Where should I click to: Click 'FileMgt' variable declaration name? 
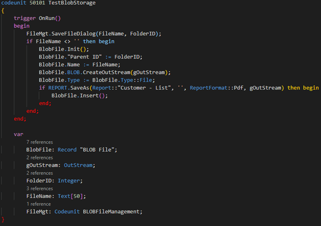point(37,212)
